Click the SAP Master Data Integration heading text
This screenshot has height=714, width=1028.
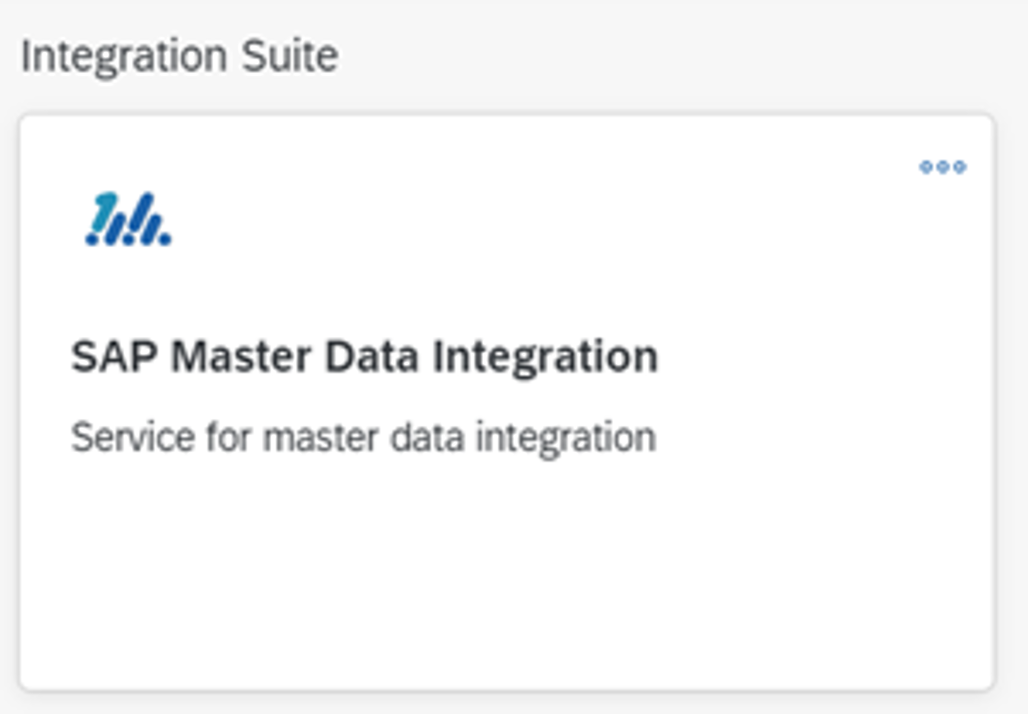[x=364, y=357]
